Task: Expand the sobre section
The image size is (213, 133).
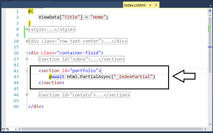Action: point(27,59)
